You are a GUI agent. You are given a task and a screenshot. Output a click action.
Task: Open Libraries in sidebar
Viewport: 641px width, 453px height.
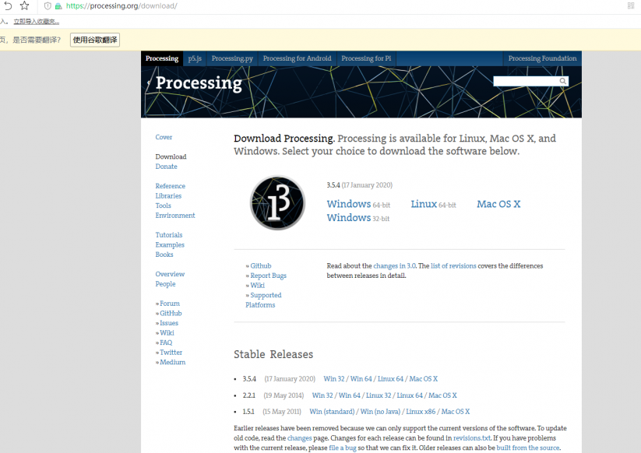pos(168,196)
